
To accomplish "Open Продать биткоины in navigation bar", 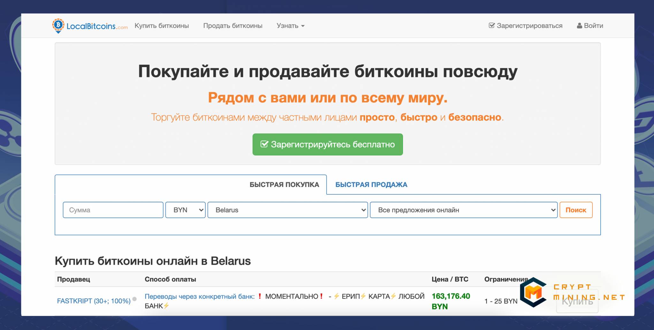I will tap(233, 26).
